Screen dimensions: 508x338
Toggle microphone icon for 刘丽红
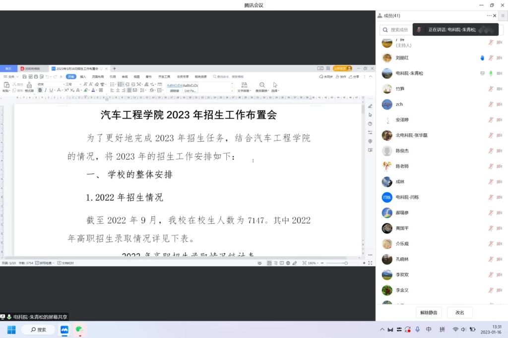click(491, 58)
